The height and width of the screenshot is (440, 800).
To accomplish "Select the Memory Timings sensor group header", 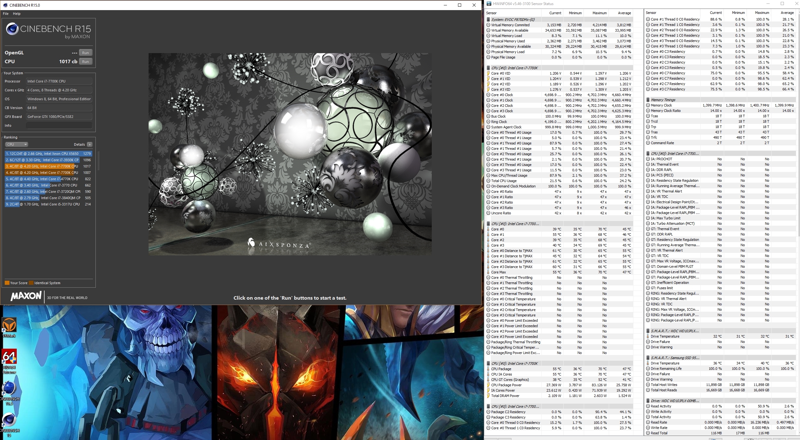I will pos(663,100).
